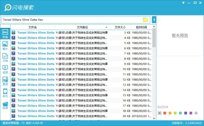Mark file with blue color swatch
This screenshot has height=126, width=204.
[x=186, y=113]
